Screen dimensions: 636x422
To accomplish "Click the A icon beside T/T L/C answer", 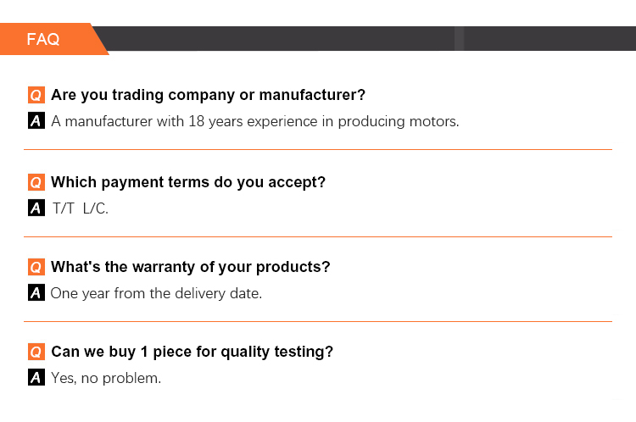I will [36, 208].
